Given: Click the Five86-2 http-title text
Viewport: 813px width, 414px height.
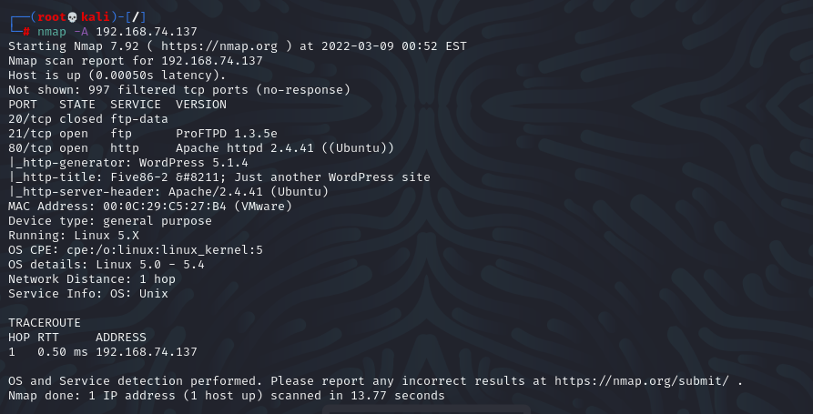Looking at the screenshot, I should pyautogui.click(x=139, y=177).
